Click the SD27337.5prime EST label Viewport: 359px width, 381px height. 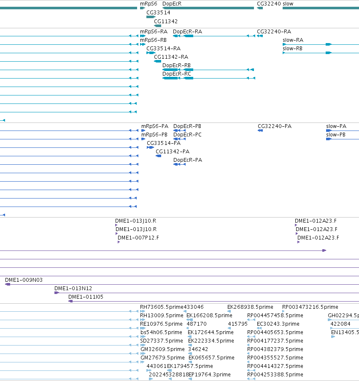click(x=162, y=341)
